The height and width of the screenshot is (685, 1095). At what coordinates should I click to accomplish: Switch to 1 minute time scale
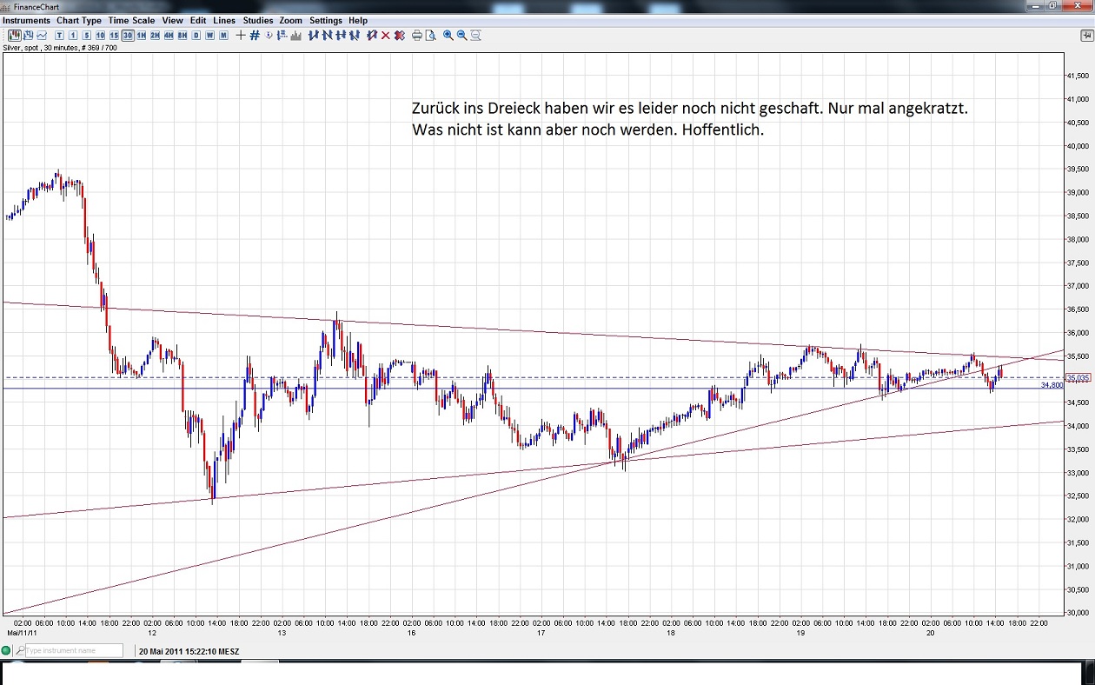73,36
